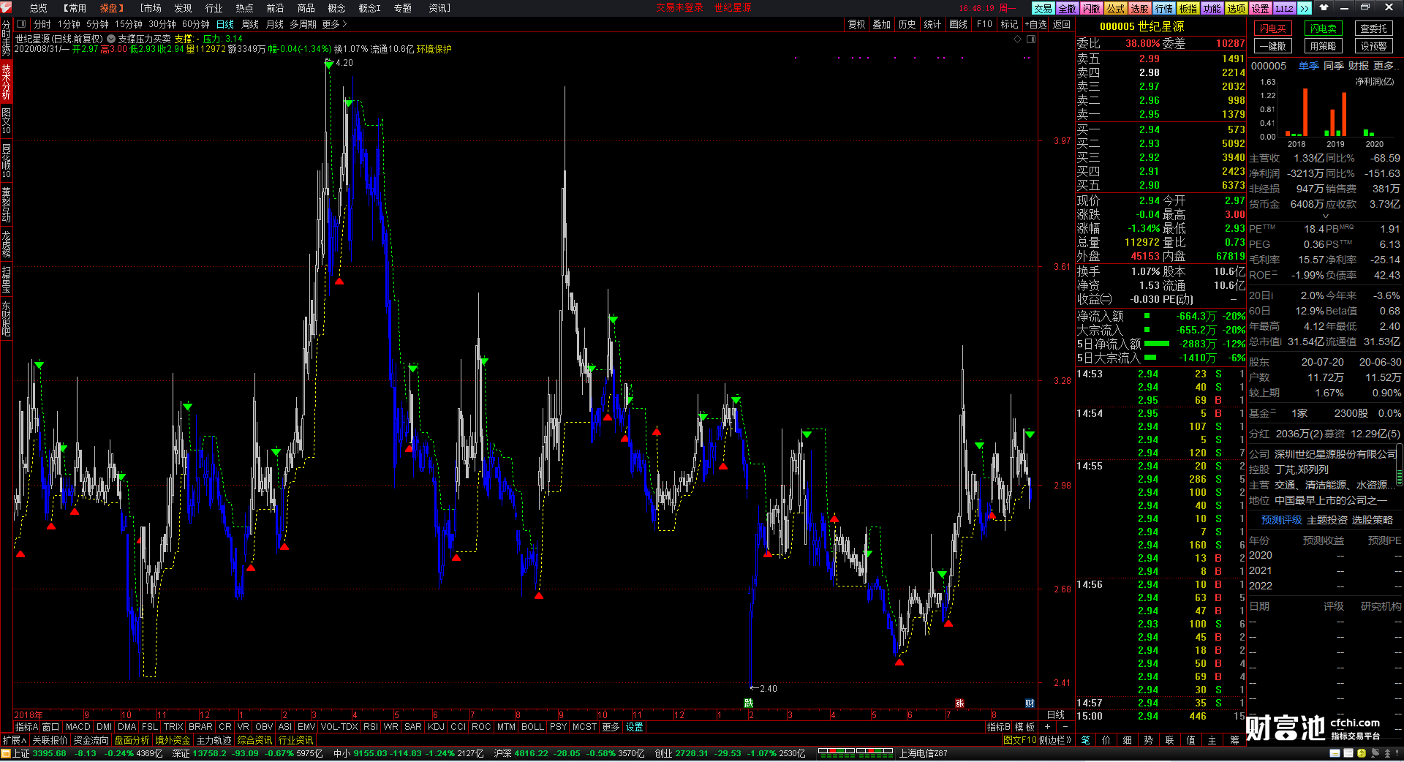Click the 闪电卖 button

[x=1323, y=29]
